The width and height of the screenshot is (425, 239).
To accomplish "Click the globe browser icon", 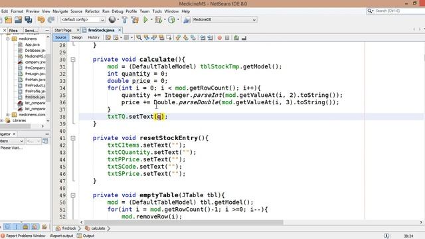I will (112, 19).
